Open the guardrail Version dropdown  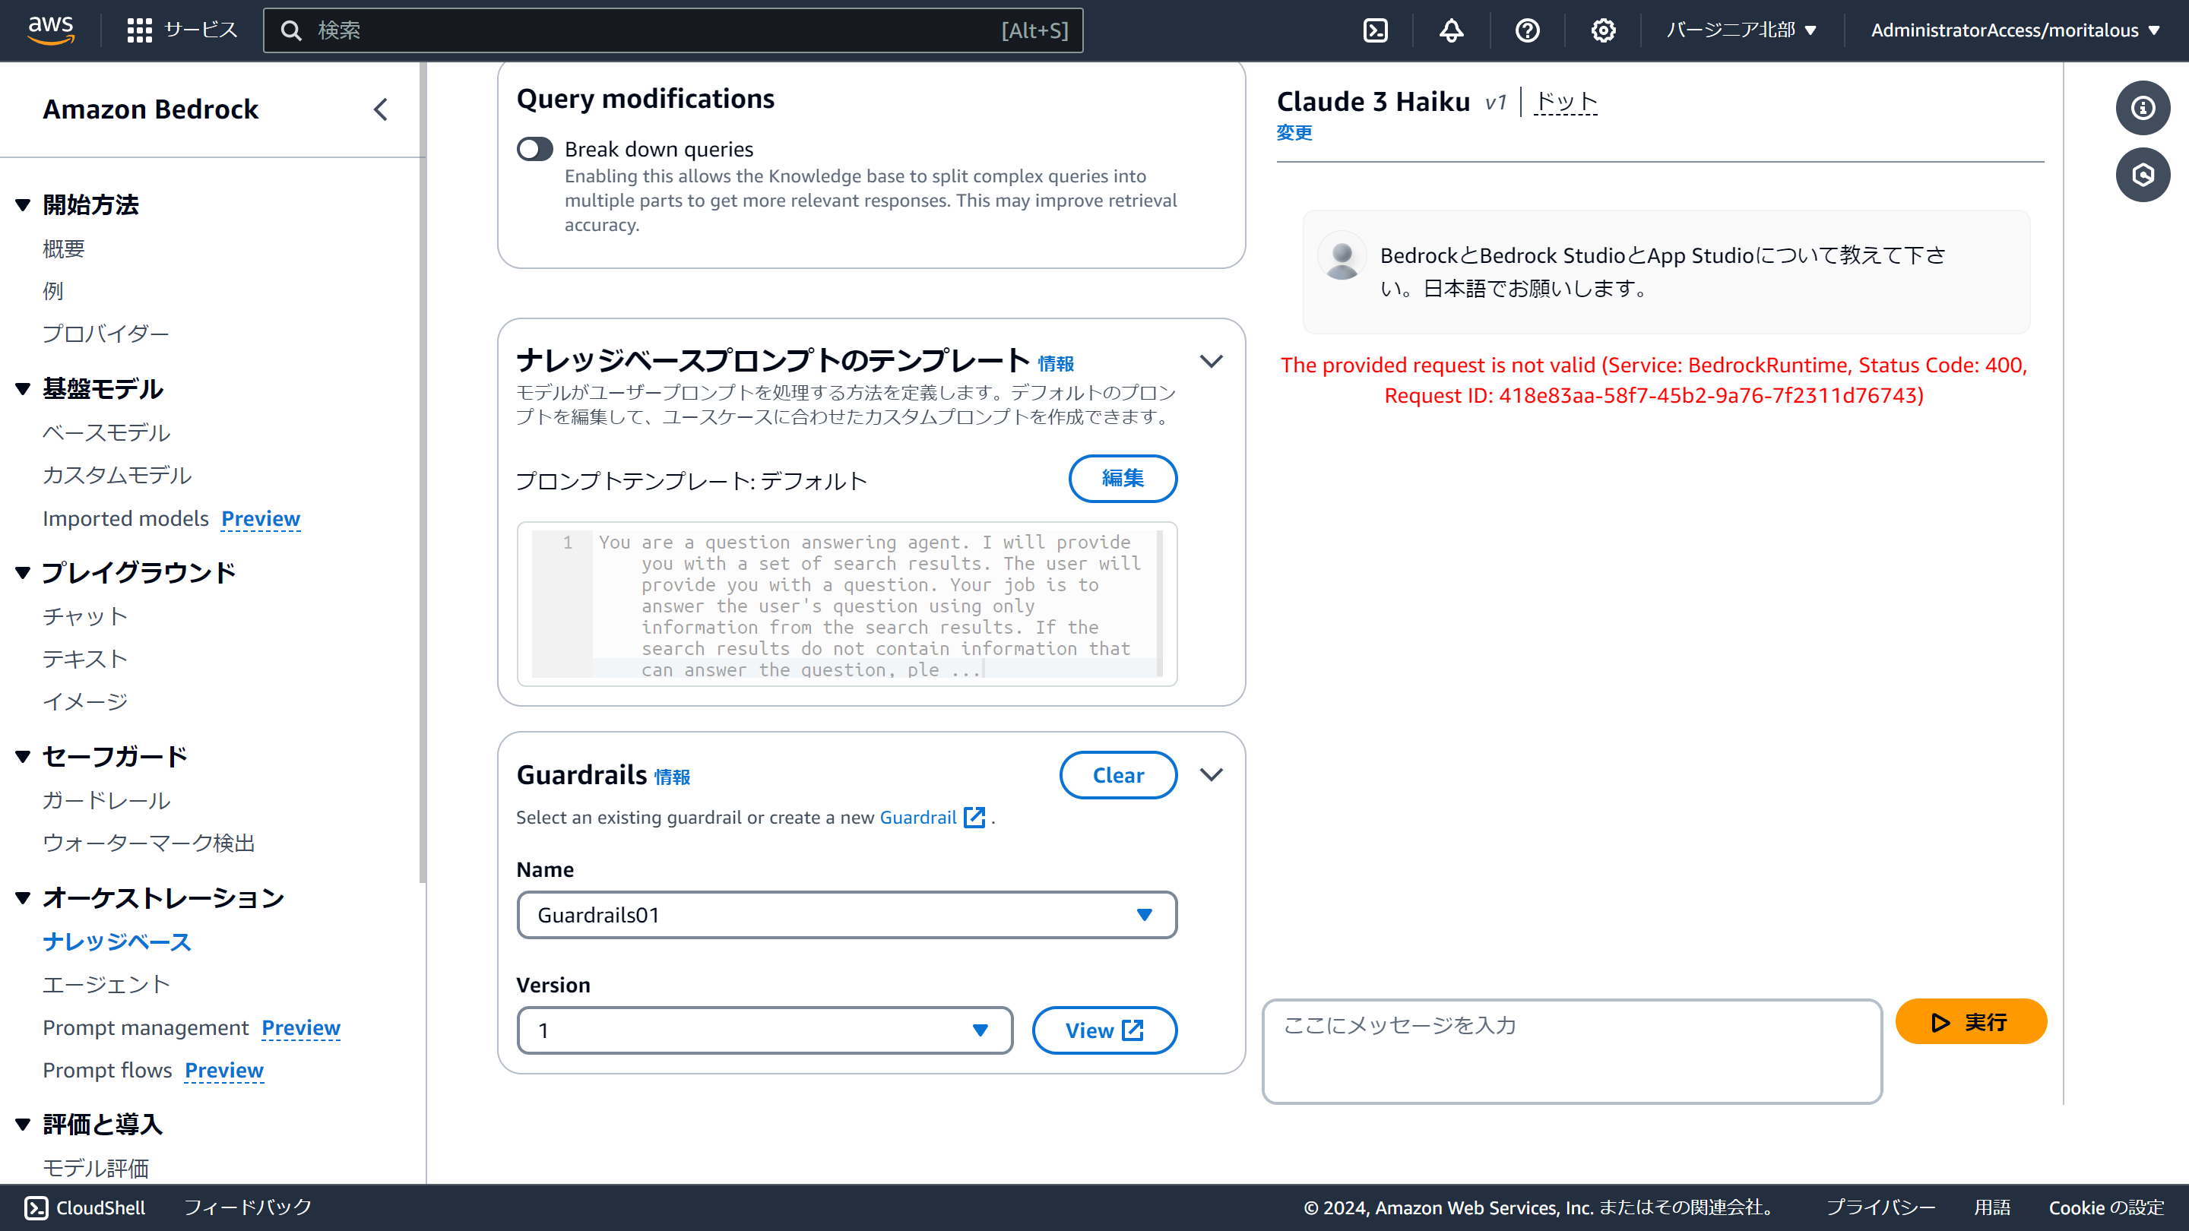[x=765, y=1030]
